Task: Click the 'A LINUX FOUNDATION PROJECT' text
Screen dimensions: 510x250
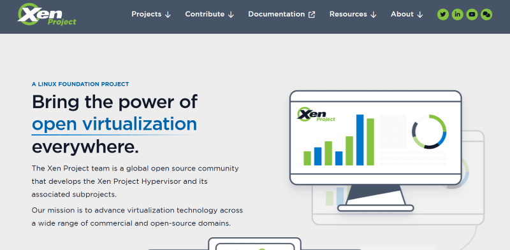Action: click(x=80, y=85)
